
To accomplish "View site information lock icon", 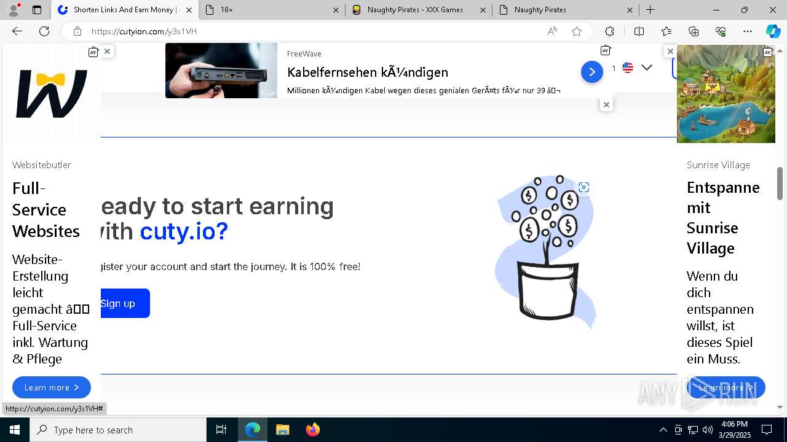I will (77, 31).
